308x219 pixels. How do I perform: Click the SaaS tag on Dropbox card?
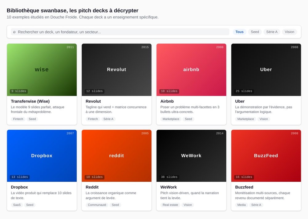point(17,205)
